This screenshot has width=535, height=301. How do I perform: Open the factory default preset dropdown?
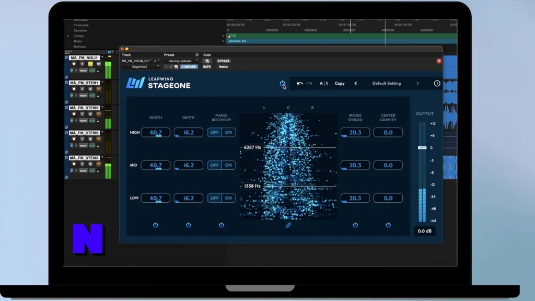[181, 61]
